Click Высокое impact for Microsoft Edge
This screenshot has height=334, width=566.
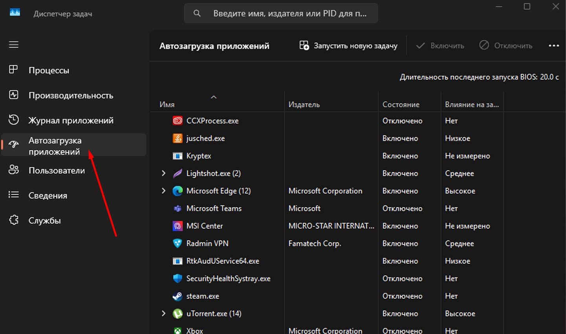460,191
